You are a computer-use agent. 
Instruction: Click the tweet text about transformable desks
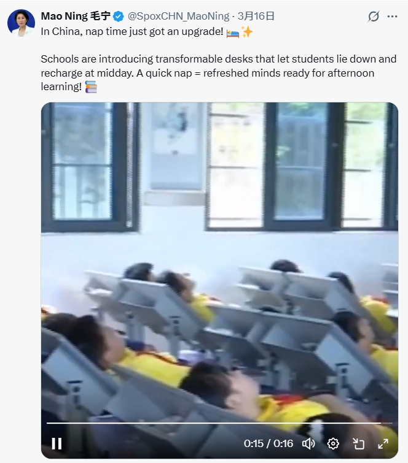(x=218, y=72)
